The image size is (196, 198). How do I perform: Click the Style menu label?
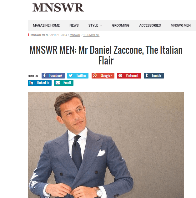(93, 25)
